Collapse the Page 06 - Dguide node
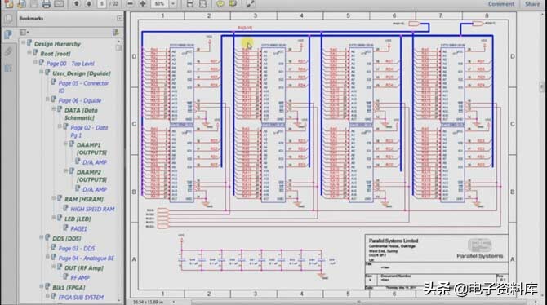The image size is (547, 305). tap(48, 99)
